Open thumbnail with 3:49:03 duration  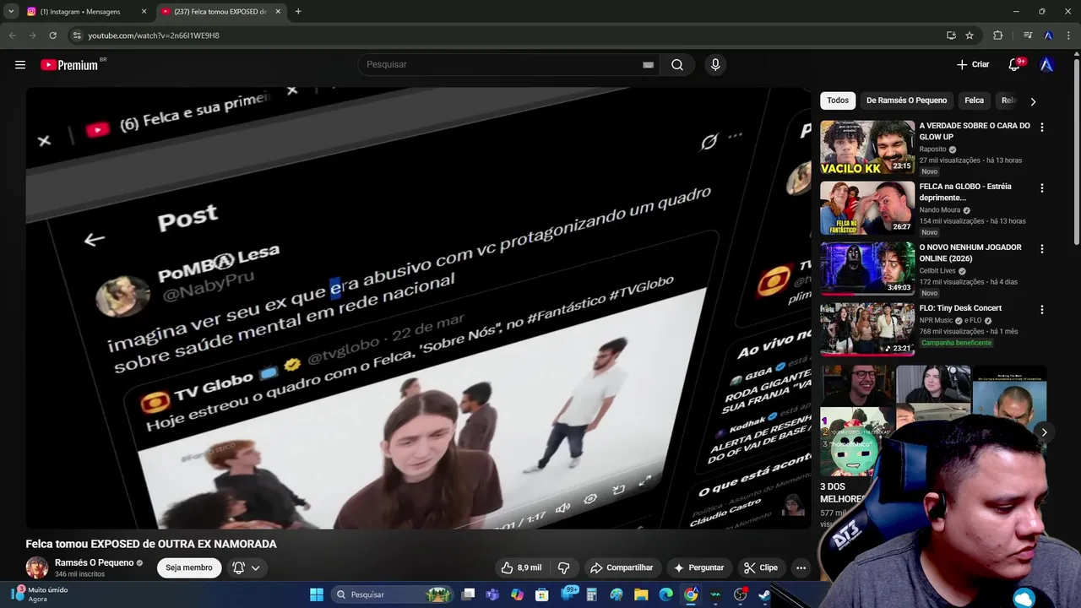[867, 269]
